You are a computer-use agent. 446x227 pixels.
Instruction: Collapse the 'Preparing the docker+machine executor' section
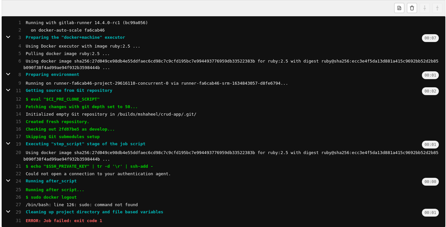[x=8, y=37]
